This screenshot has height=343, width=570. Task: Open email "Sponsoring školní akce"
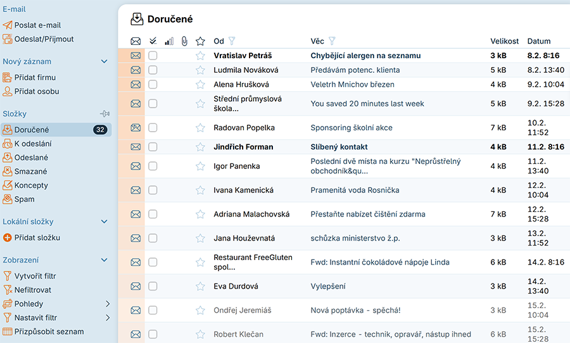pyautogui.click(x=351, y=128)
